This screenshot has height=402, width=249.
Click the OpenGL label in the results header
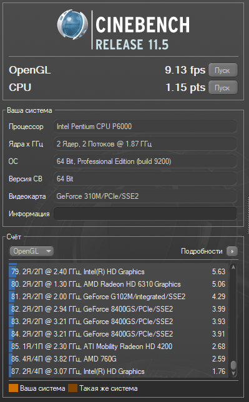30,70
